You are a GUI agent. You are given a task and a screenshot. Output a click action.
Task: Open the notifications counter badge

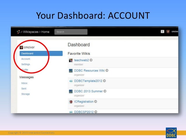[162, 32]
